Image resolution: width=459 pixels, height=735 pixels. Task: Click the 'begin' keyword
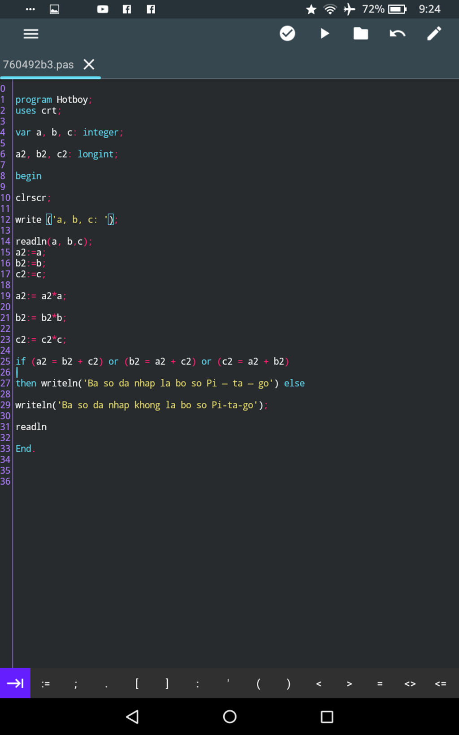pyautogui.click(x=28, y=176)
